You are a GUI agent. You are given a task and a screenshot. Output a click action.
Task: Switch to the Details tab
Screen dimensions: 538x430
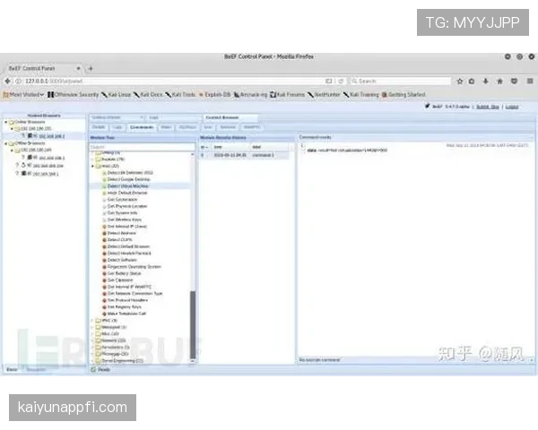[99, 127]
